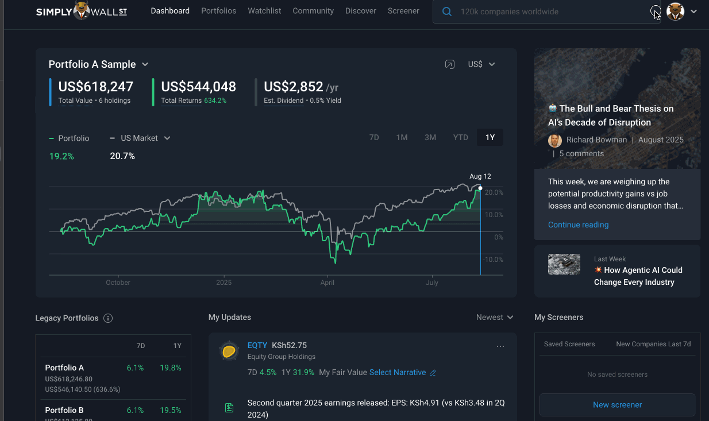This screenshot has height=421, width=709.
Task: Click the Simply Wall St logo
Action: pos(82,11)
